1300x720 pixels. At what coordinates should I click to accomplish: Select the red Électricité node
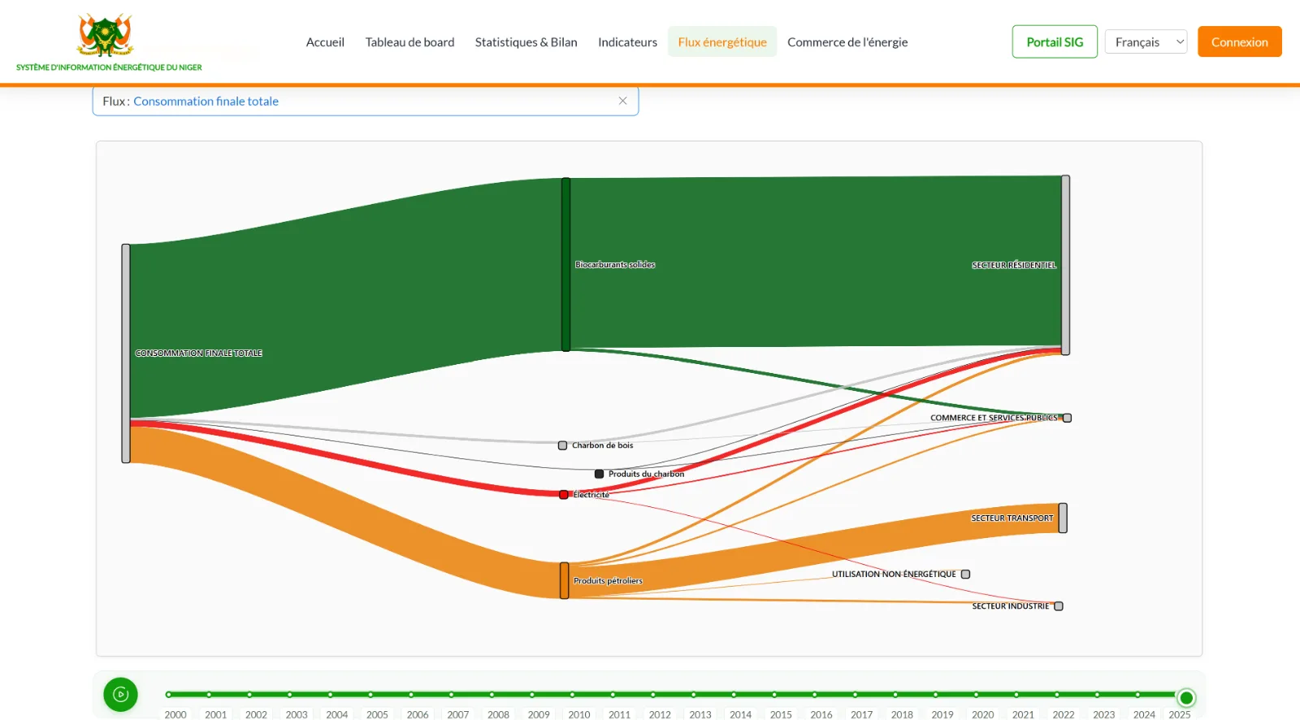point(564,495)
